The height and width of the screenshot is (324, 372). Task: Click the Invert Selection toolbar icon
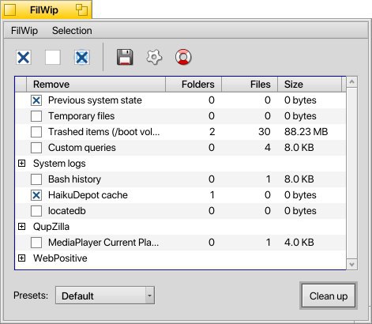pos(82,57)
